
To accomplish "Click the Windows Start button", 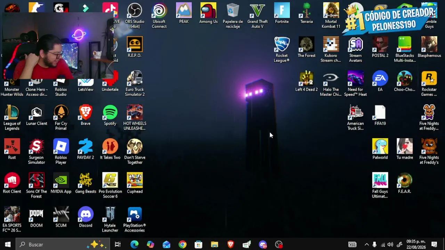I will coord(8,244).
